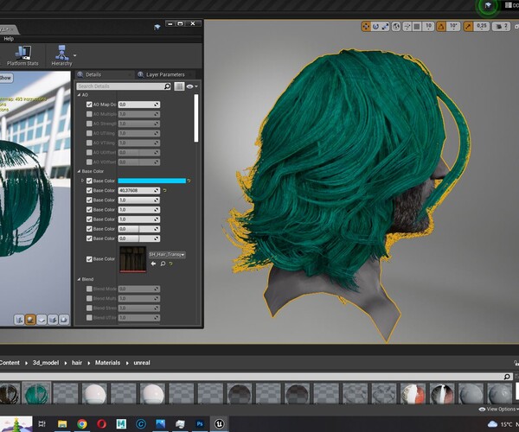Viewport: 519px width, 432px height.
Task: Open the surface snapping options icon
Action: pos(407,27)
